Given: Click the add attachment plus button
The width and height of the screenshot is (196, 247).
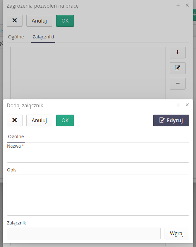Looking at the screenshot, I should 178,52.
